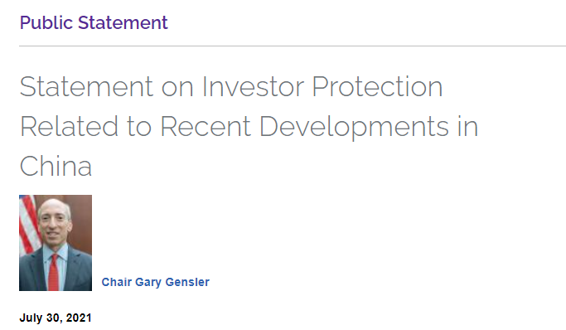Viewport: 566px width, 330px height.
Task: Click the red tie in the portrait
Action: click(53, 272)
